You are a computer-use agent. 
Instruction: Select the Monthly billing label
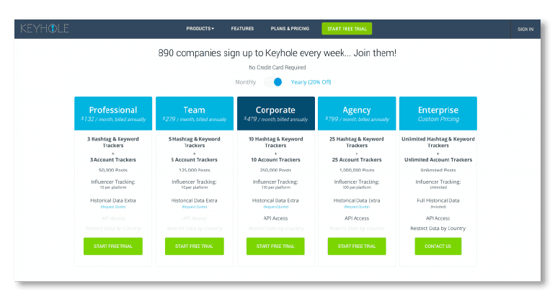tap(245, 82)
